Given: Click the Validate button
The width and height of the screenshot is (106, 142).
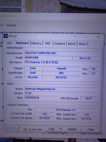Looking at the screenshot, I should (x=72, y=129).
